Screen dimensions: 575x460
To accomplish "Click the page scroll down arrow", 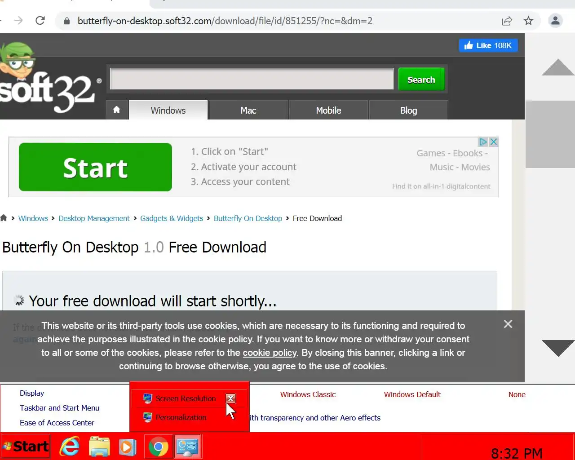I will [x=558, y=348].
